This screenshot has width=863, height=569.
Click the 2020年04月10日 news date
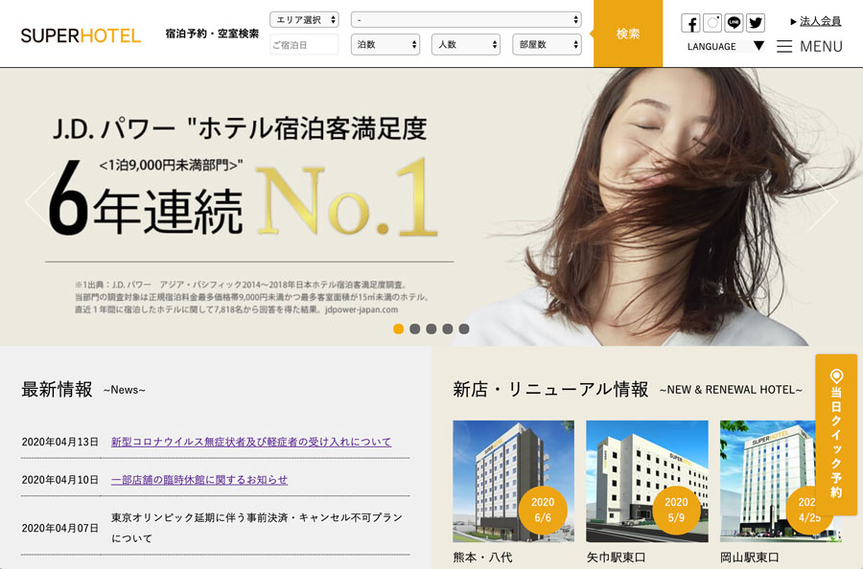[60, 480]
